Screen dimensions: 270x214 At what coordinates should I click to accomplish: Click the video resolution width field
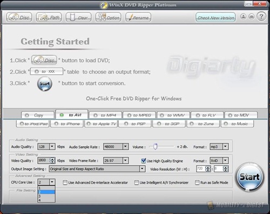[200, 168]
